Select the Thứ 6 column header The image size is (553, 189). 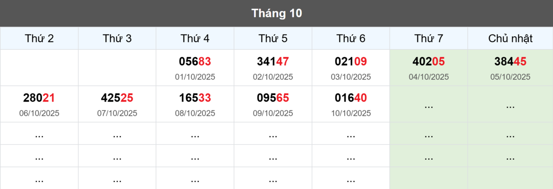[x=351, y=39]
